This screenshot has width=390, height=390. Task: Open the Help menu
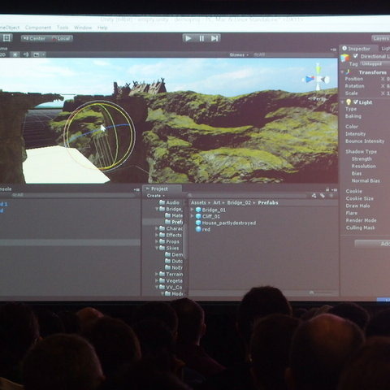(x=102, y=28)
